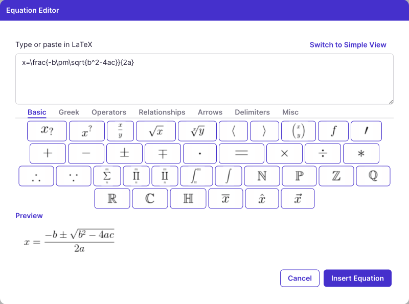This screenshot has width=409, height=304.
Task: Click Switch to Simple View
Action: [x=348, y=44]
